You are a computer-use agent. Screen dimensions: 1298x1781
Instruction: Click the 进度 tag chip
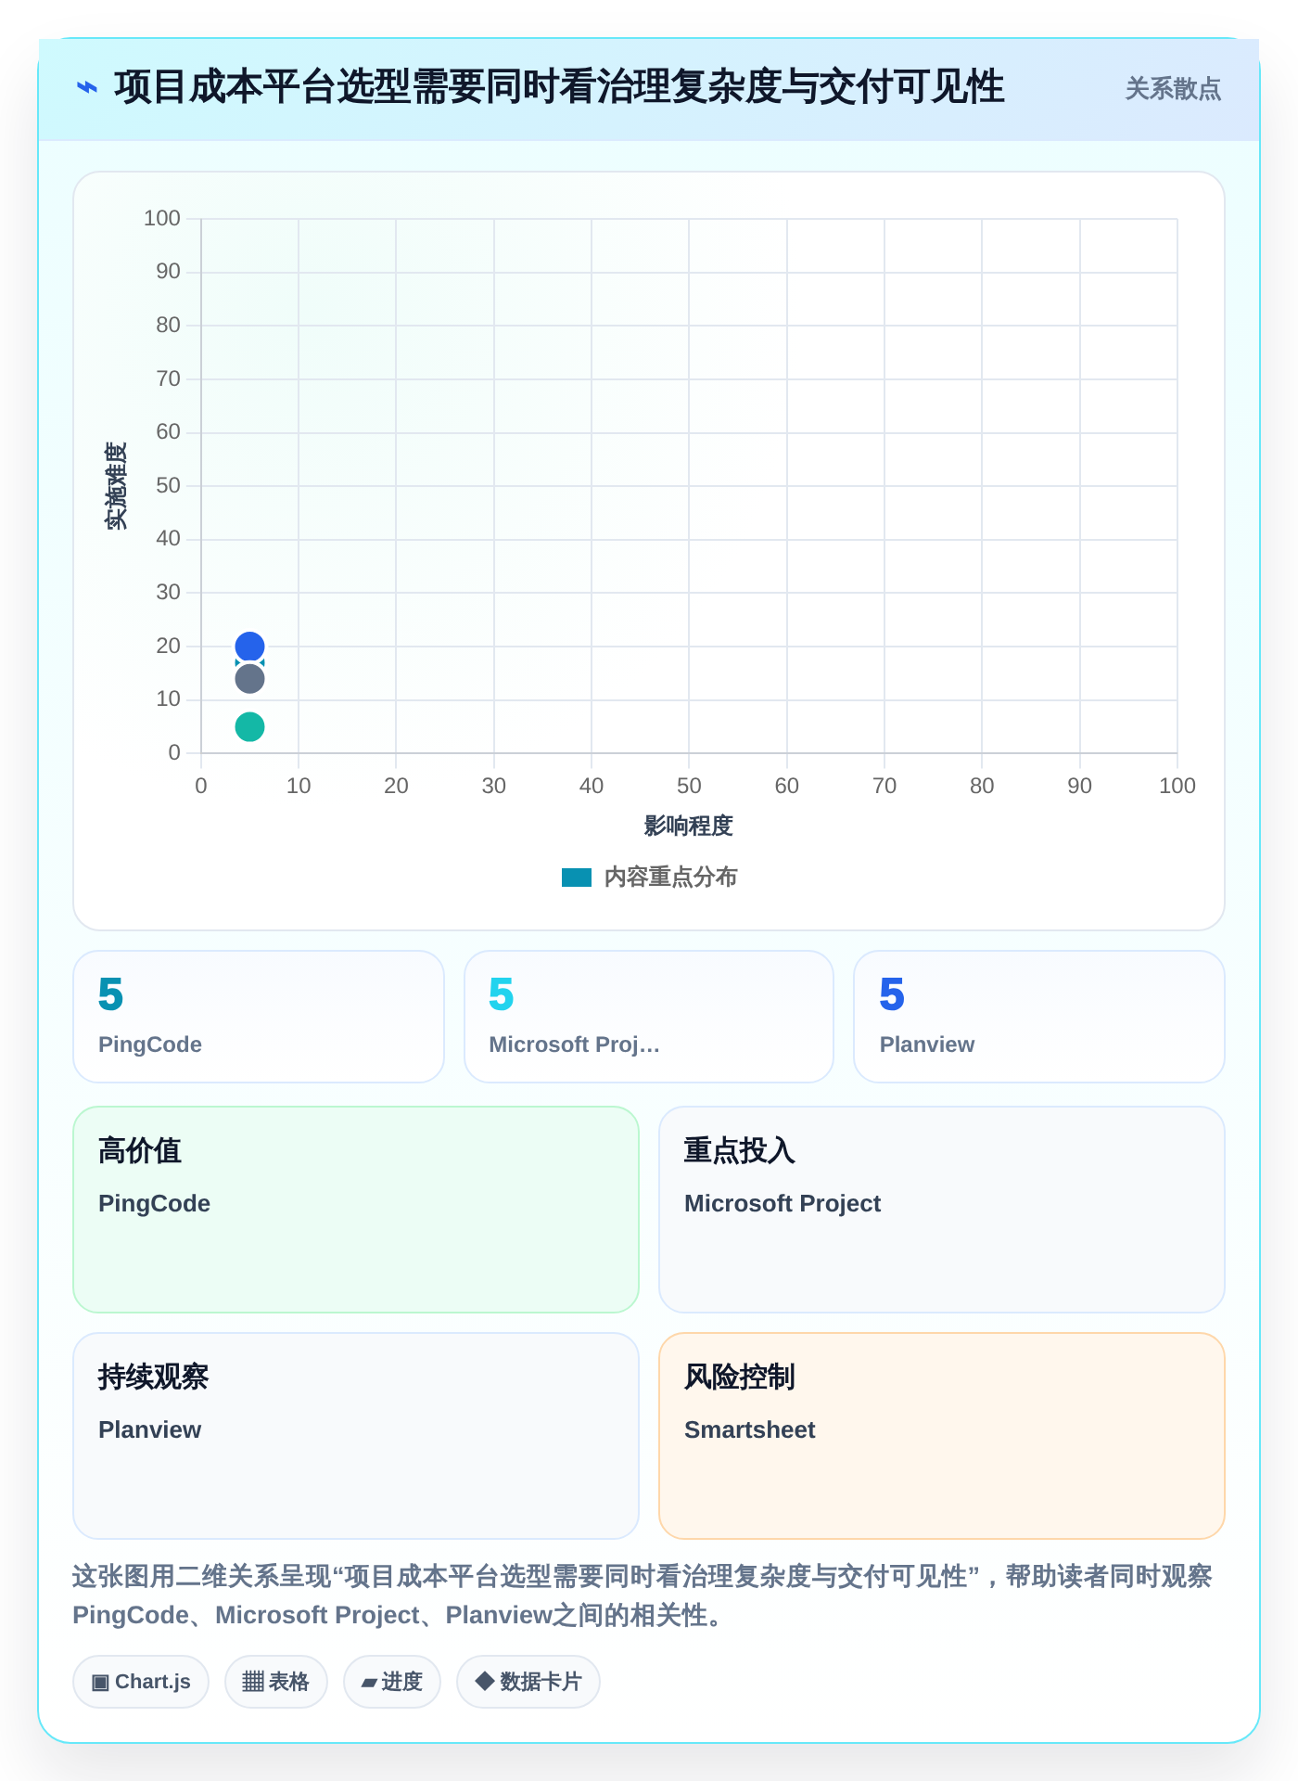coord(392,1682)
